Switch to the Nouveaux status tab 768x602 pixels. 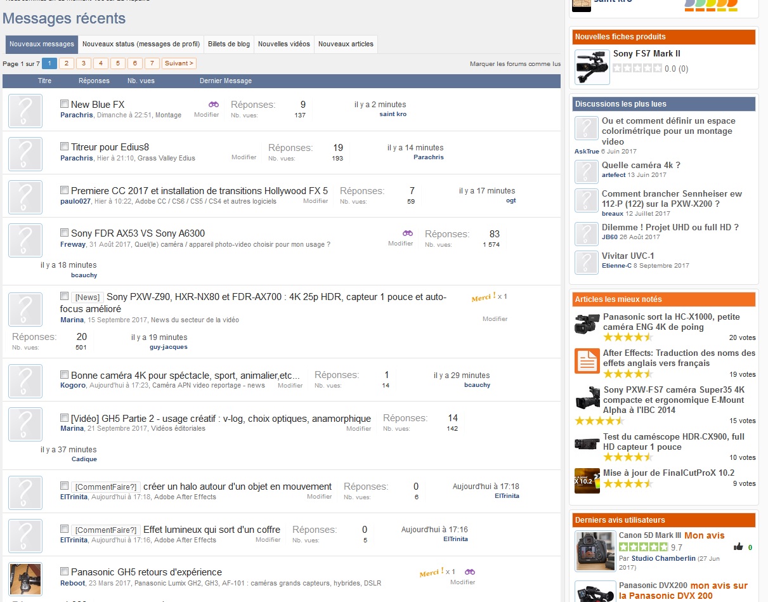pyautogui.click(x=141, y=44)
